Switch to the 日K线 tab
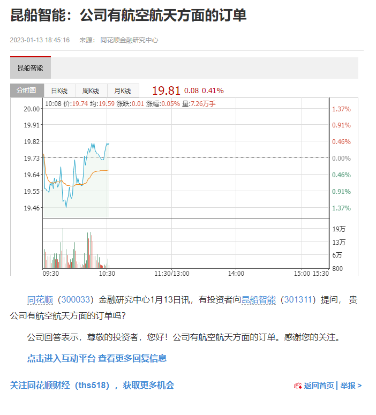This screenshot has width=376, height=415. click(59, 90)
